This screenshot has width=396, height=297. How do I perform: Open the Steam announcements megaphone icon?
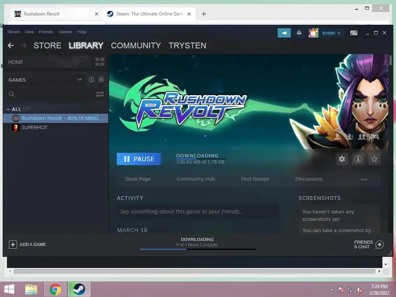pos(284,33)
